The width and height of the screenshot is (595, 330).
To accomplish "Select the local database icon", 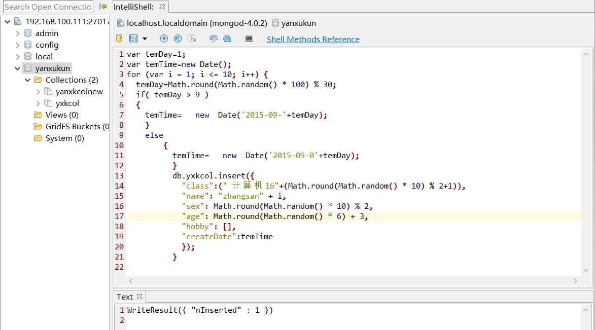I will coord(28,56).
